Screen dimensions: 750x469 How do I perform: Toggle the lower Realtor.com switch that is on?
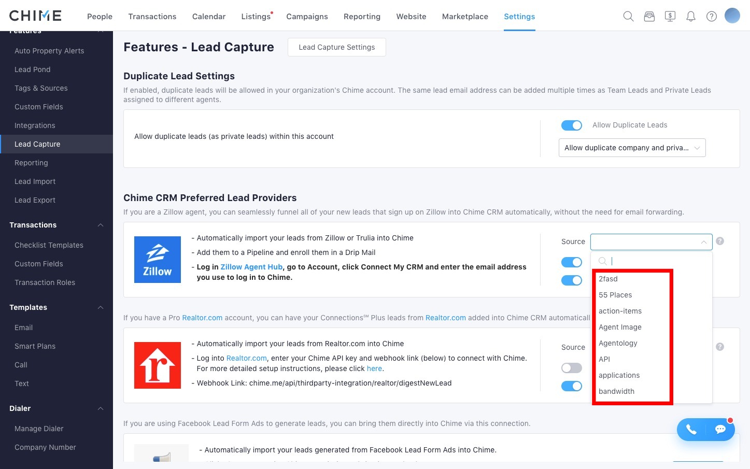(x=572, y=386)
